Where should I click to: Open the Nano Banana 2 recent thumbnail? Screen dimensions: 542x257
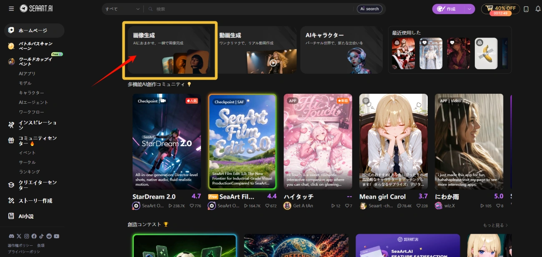click(x=486, y=53)
